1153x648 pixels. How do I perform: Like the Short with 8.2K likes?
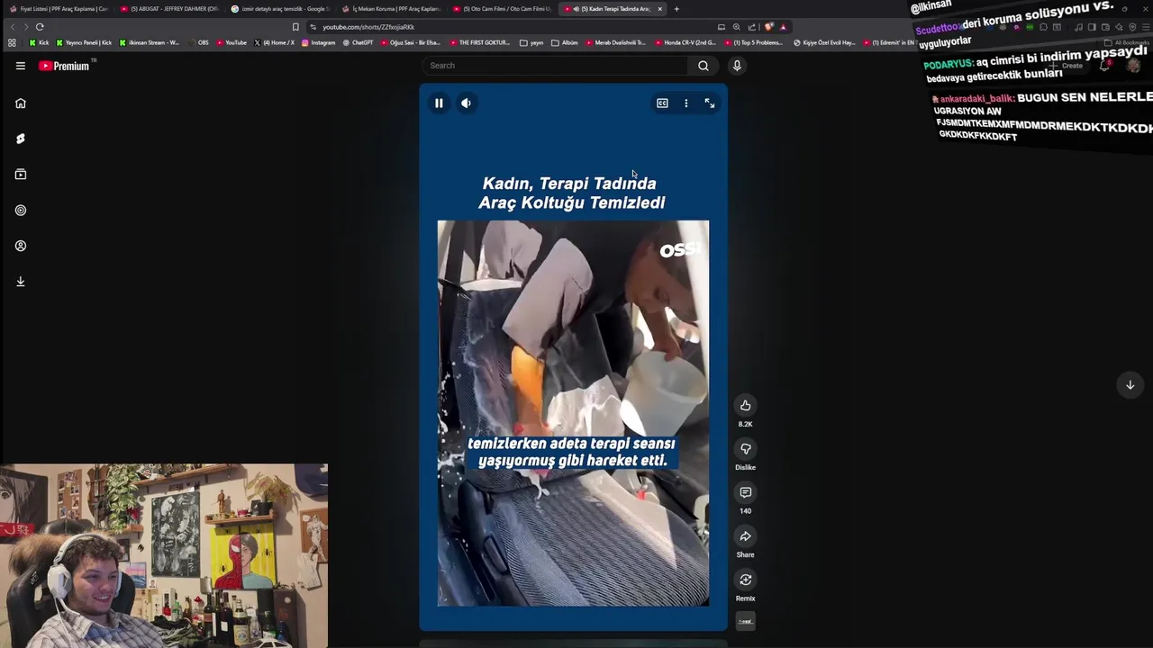(x=745, y=406)
